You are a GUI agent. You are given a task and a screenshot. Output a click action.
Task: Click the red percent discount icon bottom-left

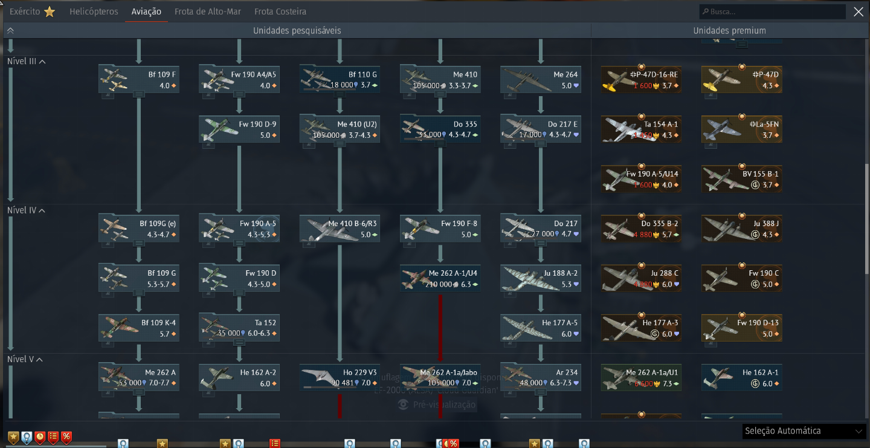pyautogui.click(x=66, y=437)
